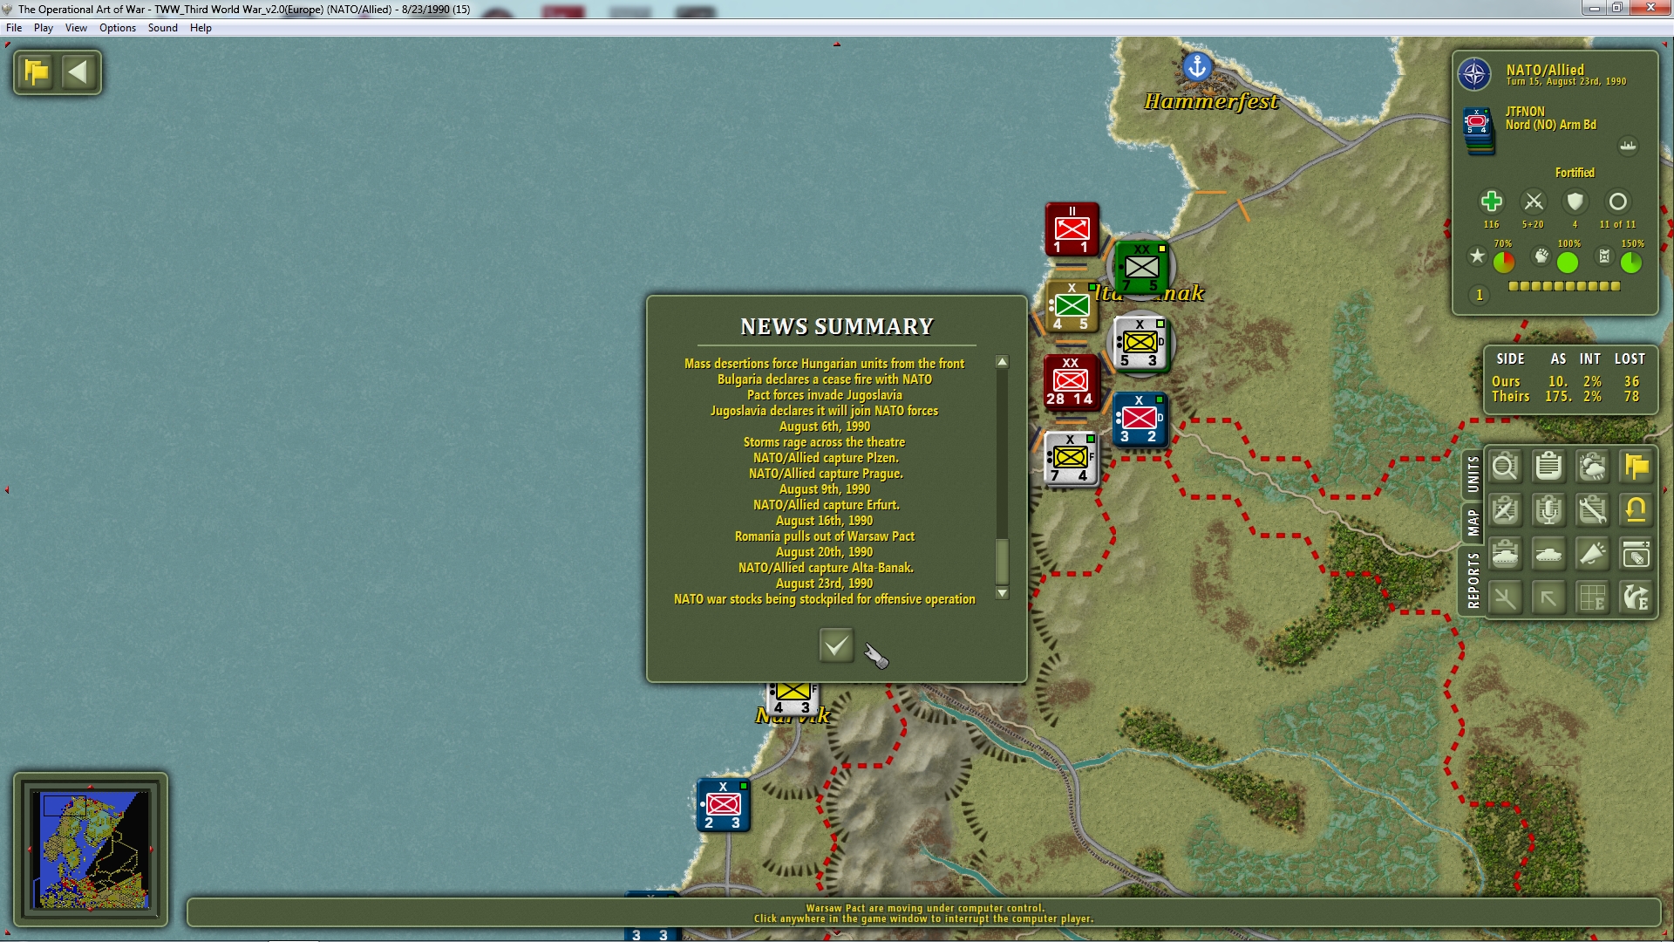Click the yellow flags icon in reports panel
The height and width of the screenshot is (942, 1674).
tap(1636, 467)
